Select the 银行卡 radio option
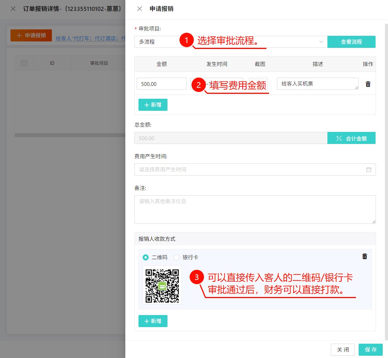The width and height of the screenshot is (388, 358). pyautogui.click(x=177, y=257)
